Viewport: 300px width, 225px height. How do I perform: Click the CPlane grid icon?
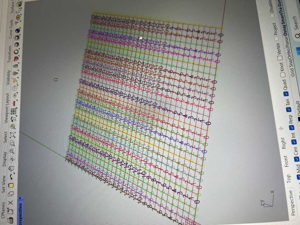coord(15,95)
